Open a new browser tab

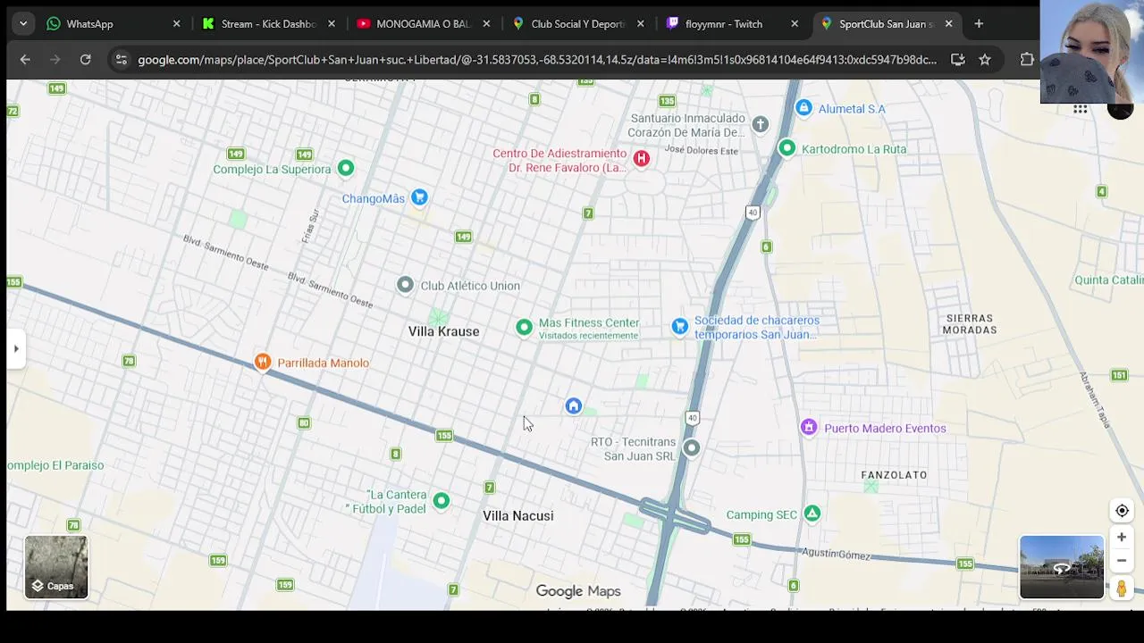point(979,24)
